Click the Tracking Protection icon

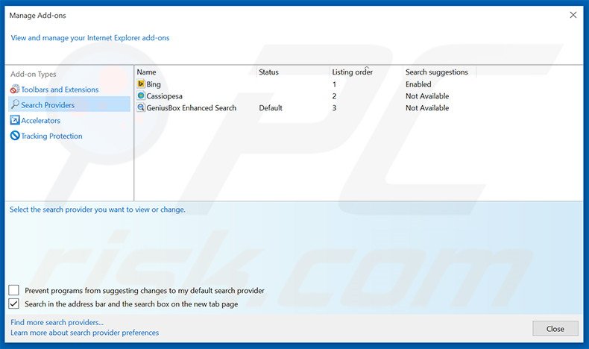coord(15,136)
